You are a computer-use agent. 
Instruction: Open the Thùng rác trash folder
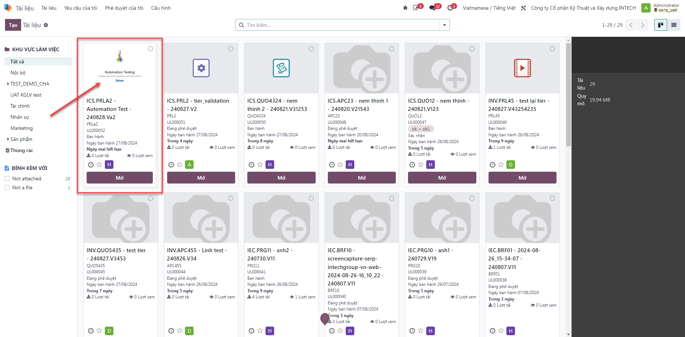(21, 150)
